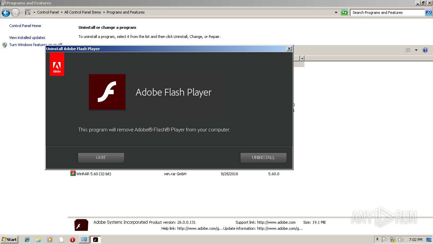Focus the Search Programs and Features field
433x244 pixels.
pos(387,13)
